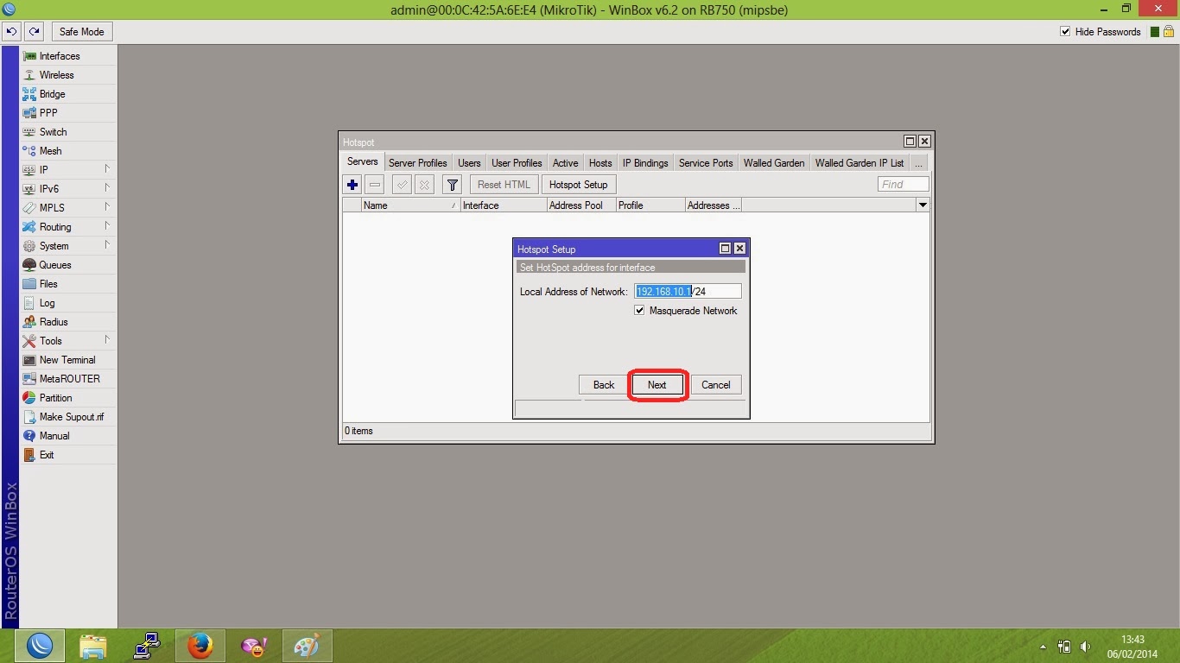This screenshot has width=1180, height=663.
Task: Click the Find search box
Action: 904,184
